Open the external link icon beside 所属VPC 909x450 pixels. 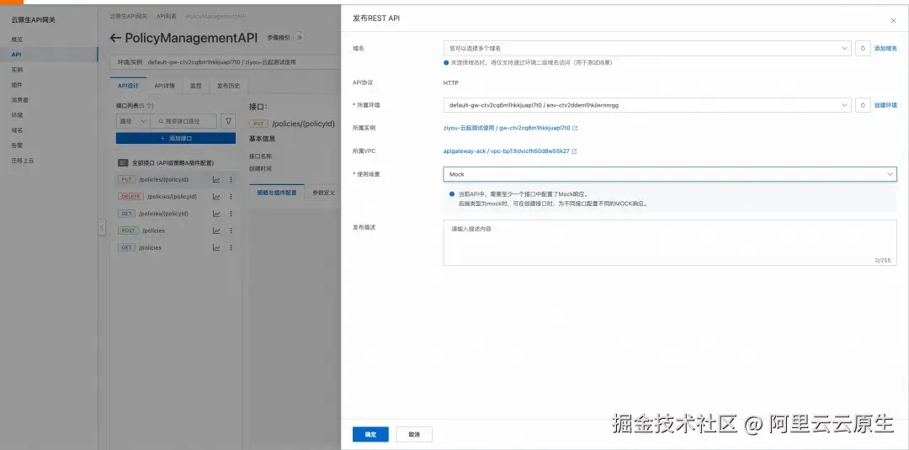point(574,151)
